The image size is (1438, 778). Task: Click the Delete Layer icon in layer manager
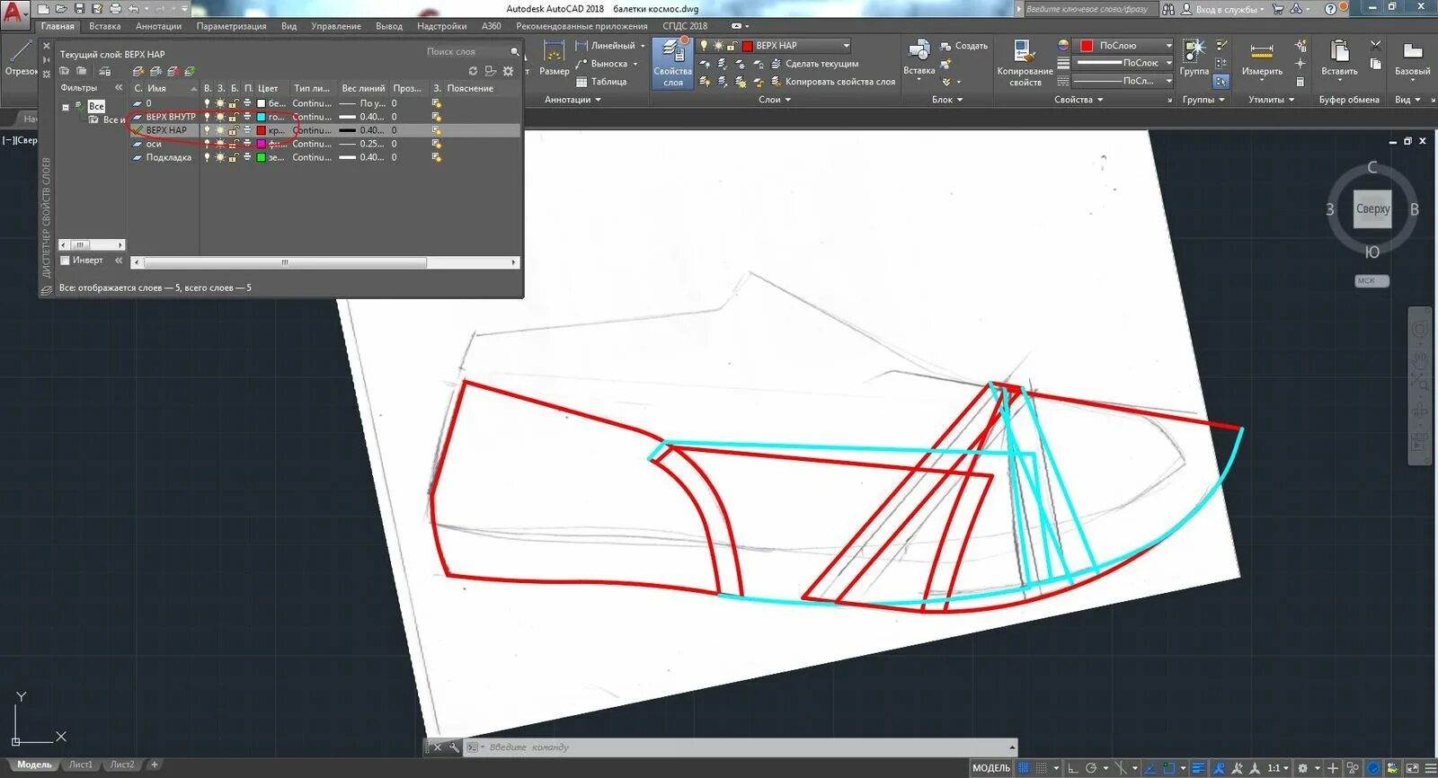click(x=173, y=71)
